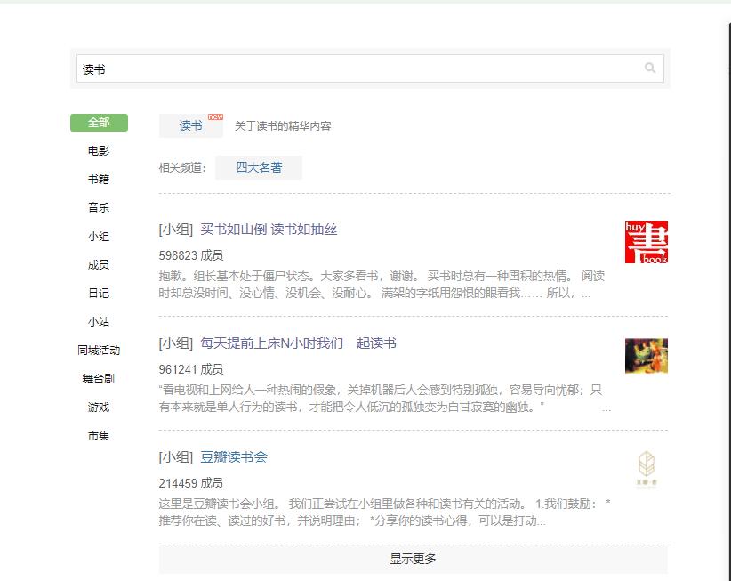This screenshot has height=581, width=731.
Task: Click 显示更多 to load more results
Action: point(413,559)
